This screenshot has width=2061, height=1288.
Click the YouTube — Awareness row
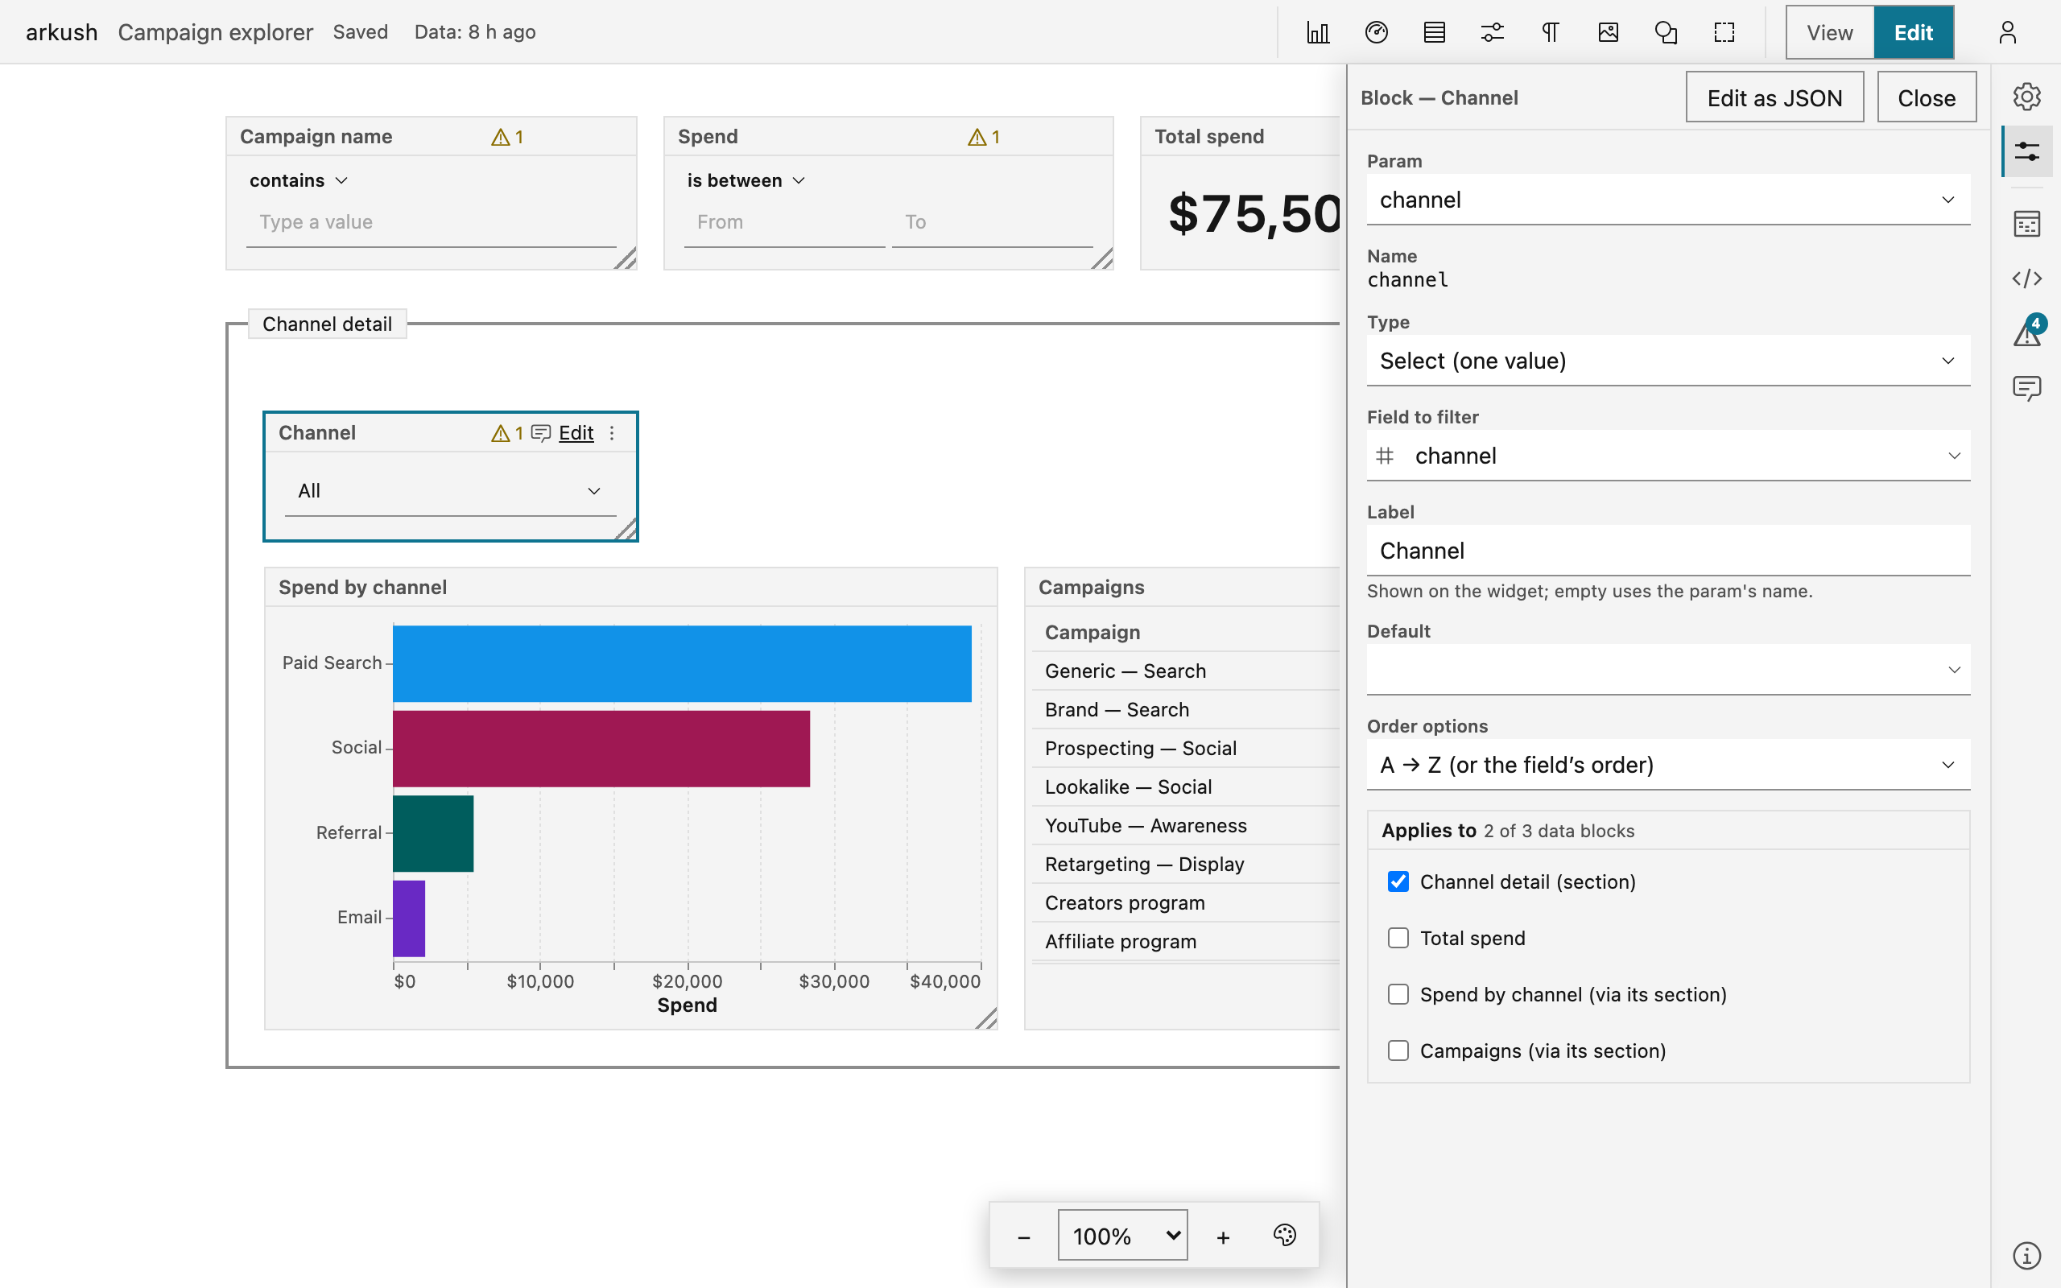pyautogui.click(x=1186, y=825)
